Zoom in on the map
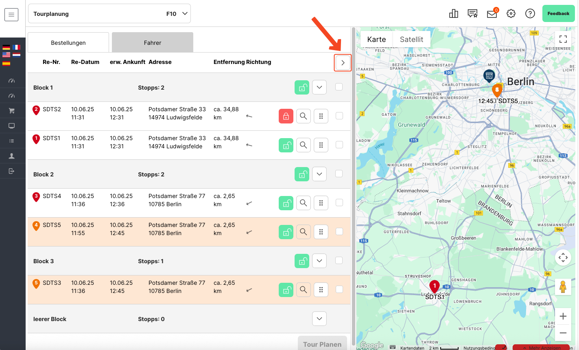Screen dimensions: 579x350 (x=563, y=316)
